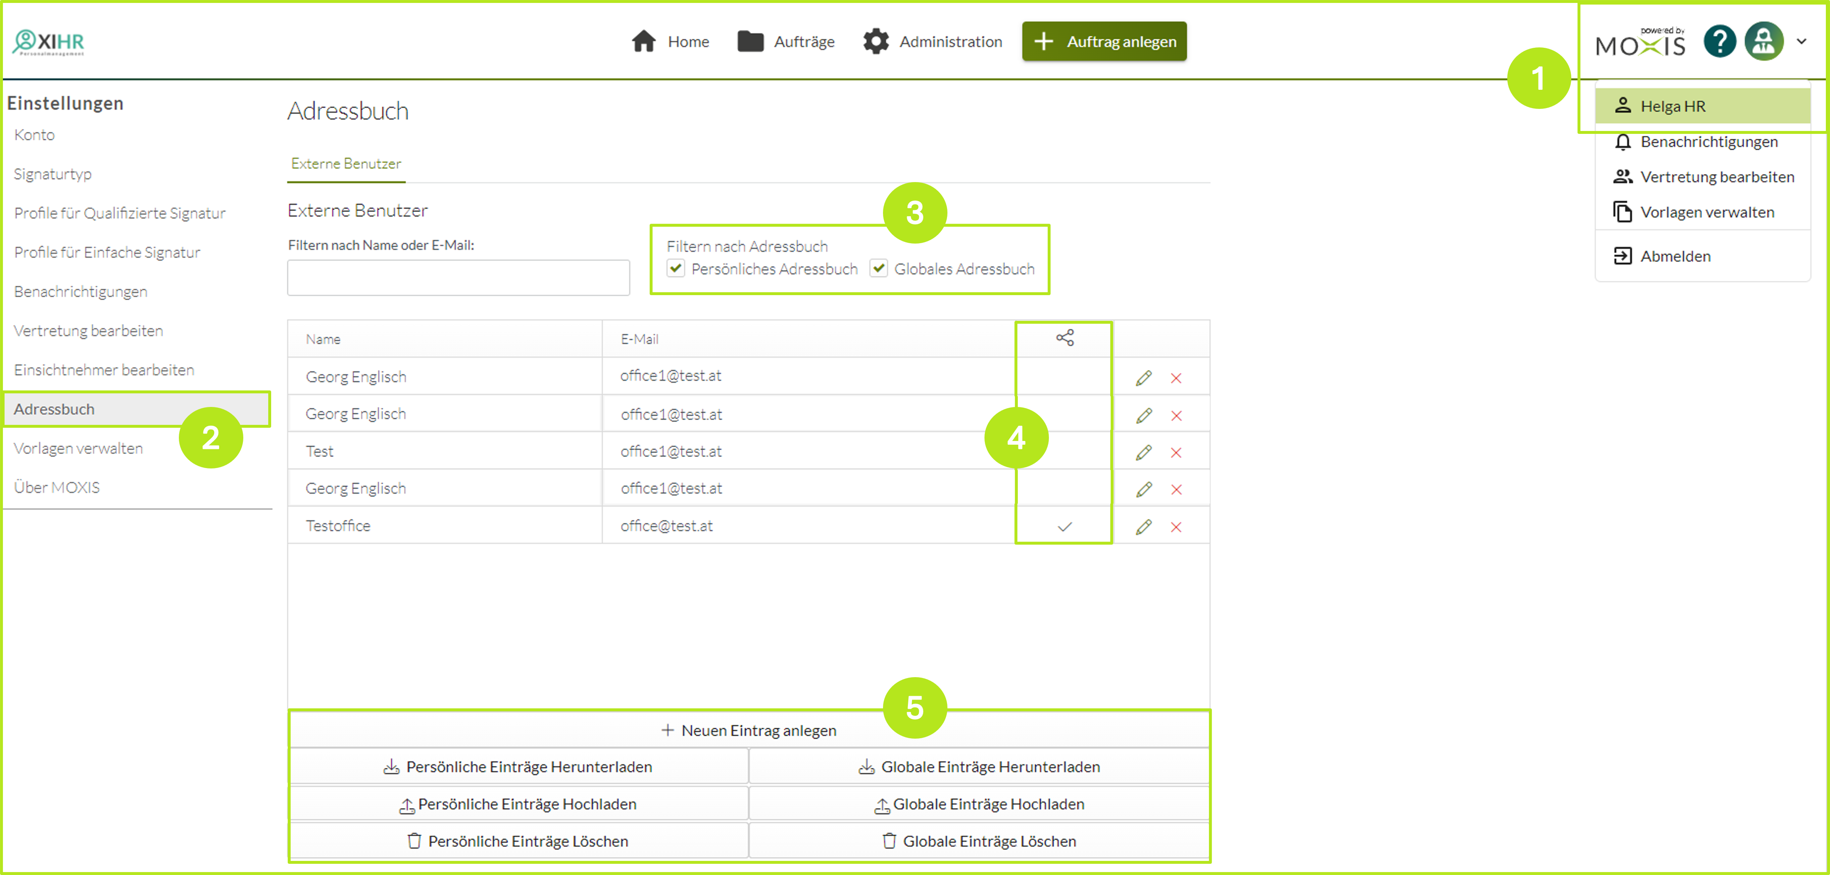Select Abmelden from user menu

[x=1674, y=256]
